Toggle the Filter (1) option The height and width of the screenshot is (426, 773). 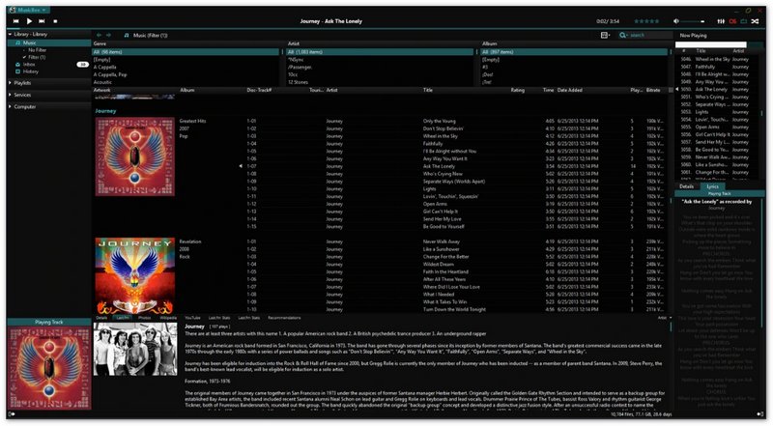tap(37, 57)
